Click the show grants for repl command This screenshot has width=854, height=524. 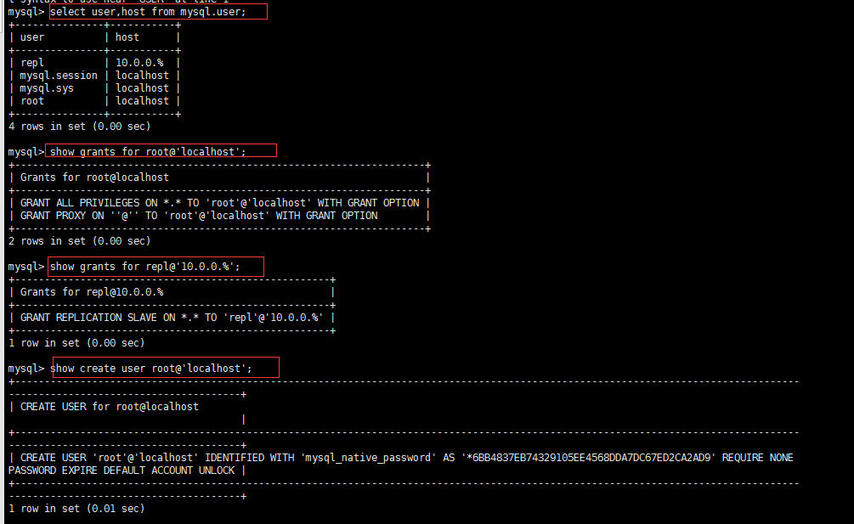tap(156, 266)
